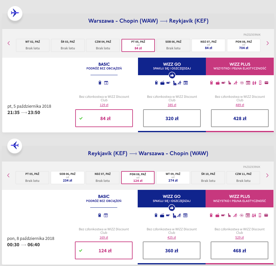Choose the 468 zł WIZZ PLUS return fare
This screenshot has height=266, width=276.
[240, 250]
